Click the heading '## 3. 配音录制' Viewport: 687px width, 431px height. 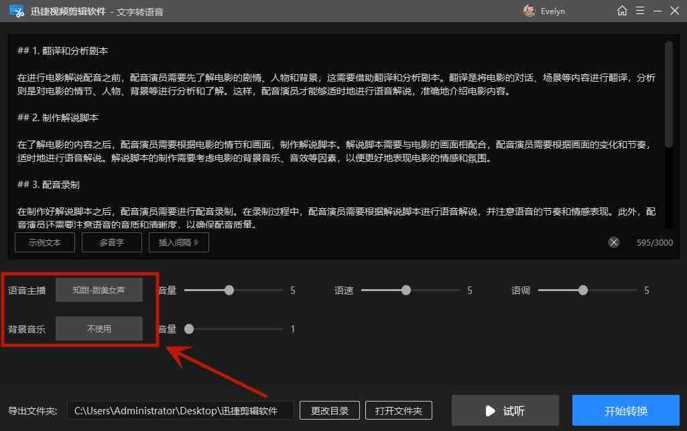coord(48,185)
